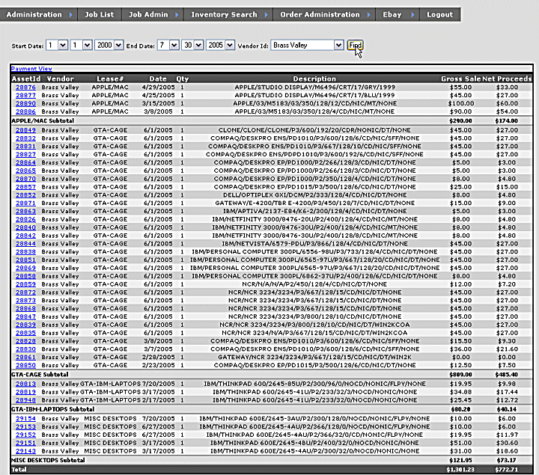Open asset 28838 link

25,252
